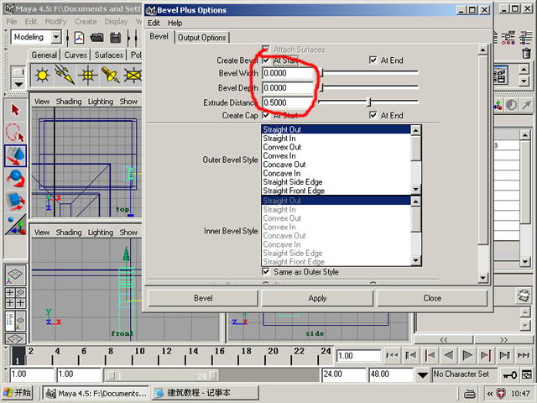This screenshot has height=403, width=537.
Task: Click the Bevel Depth slider
Action: point(368,87)
